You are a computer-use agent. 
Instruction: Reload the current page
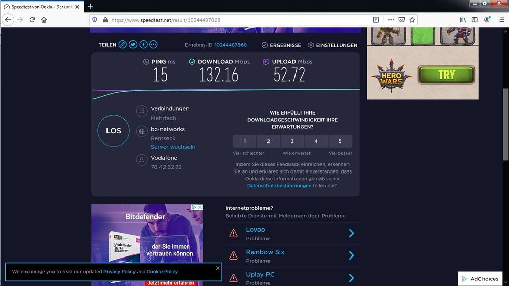point(32,20)
